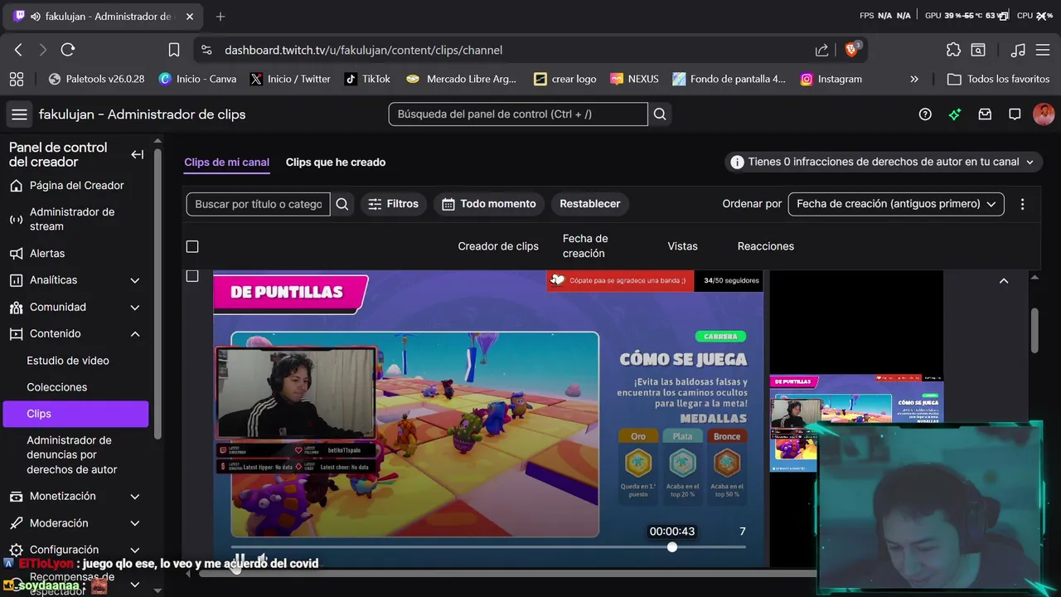Open the browser apps grid icon
This screenshot has width=1061, height=597.
point(16,79)
